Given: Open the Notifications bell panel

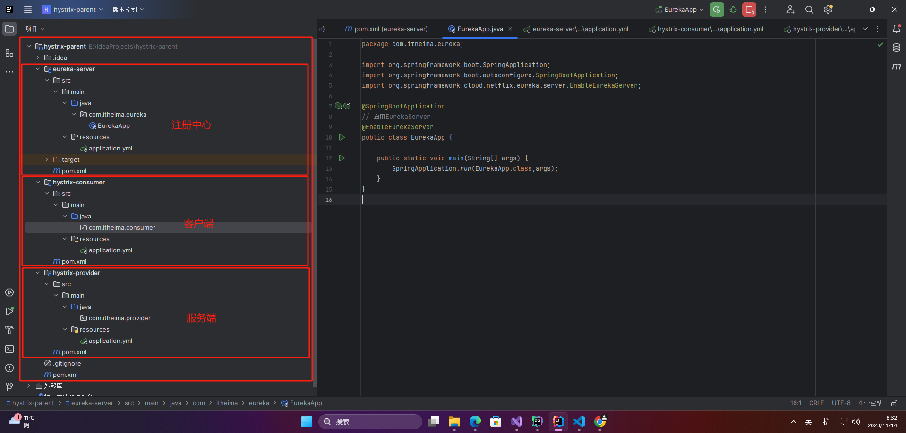Looking at the screenshot, I should coord(897,29).
